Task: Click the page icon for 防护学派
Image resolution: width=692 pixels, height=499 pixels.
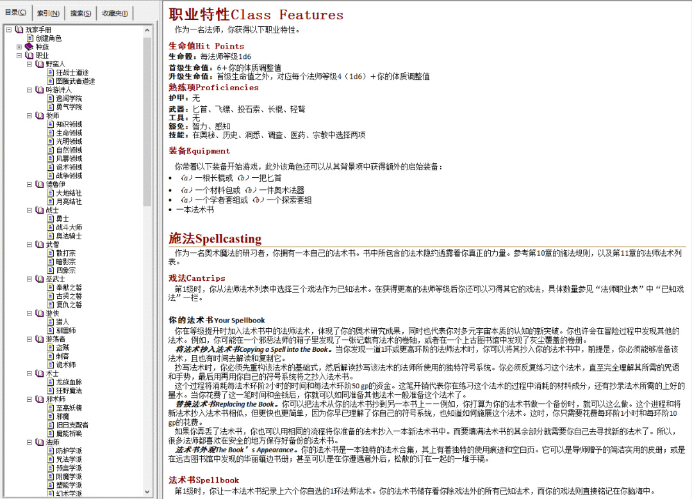Action: [x=51, y=451]
